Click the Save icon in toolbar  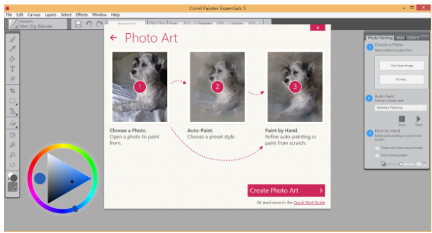point(78,24)
